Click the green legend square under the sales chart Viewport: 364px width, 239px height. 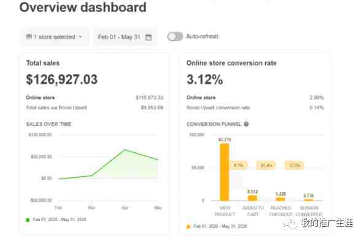(x=28, y=220)
